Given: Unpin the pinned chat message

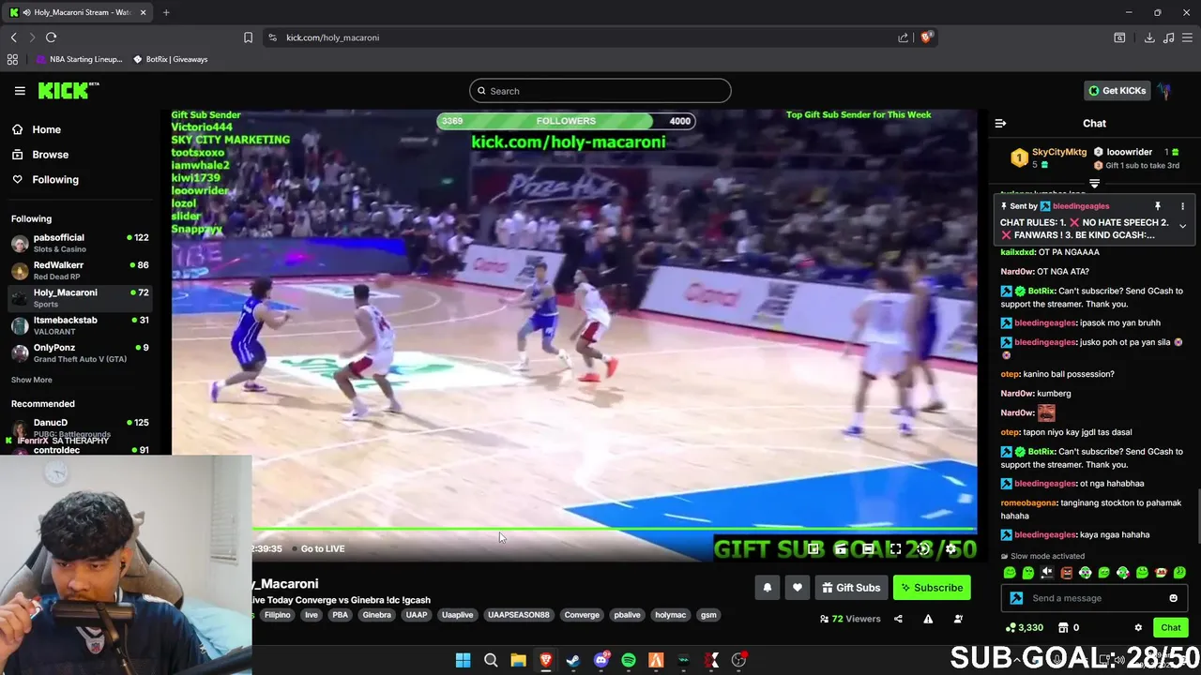Looking at the screenshot, I should pyautogui.click(x=1158, y=206).
